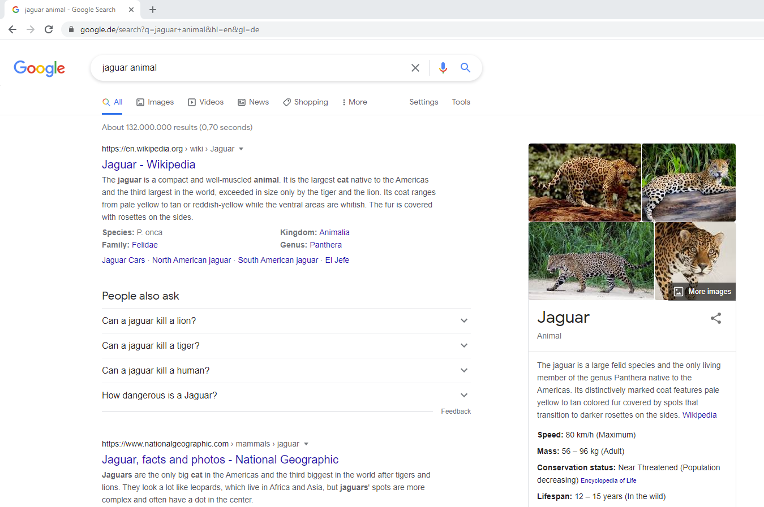Screen dimensions: 764x507
Task: Open search Tools
Action: [461, 102]
